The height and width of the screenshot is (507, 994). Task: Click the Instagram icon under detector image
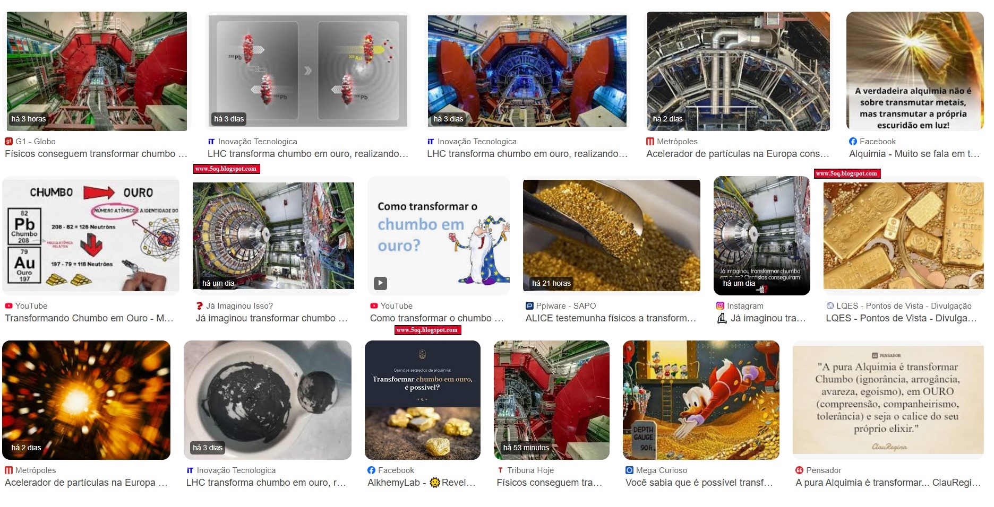[720, 306]
